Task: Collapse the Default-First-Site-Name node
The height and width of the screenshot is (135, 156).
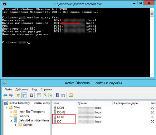Action: [11, 121]
